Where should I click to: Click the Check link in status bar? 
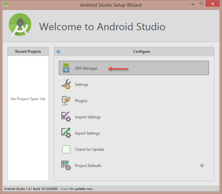(64, 189)
